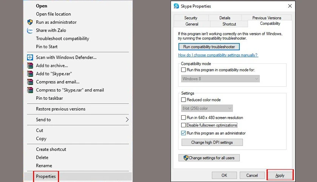Viewport: 317px width, 182px height.
Task: Click the WinRAR icon beside Add to "Skype.rar"
Action: tap(30, 73)
